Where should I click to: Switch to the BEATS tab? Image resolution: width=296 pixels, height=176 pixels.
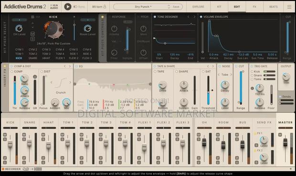274,7
